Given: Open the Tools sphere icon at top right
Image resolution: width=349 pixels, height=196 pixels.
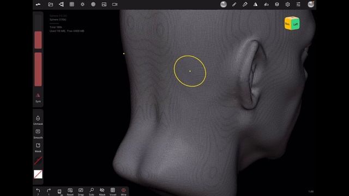Looking at the screenshot, I should [311, 4].
